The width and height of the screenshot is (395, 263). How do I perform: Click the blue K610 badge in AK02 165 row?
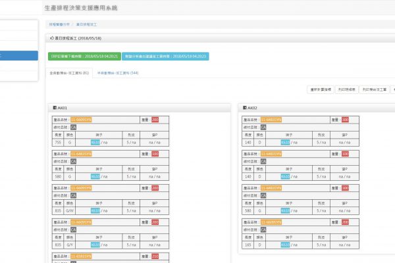285,245
